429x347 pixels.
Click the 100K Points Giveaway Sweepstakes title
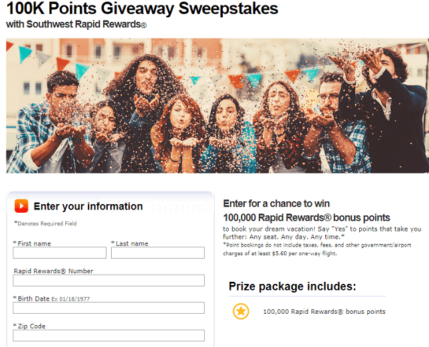(142, 9)
